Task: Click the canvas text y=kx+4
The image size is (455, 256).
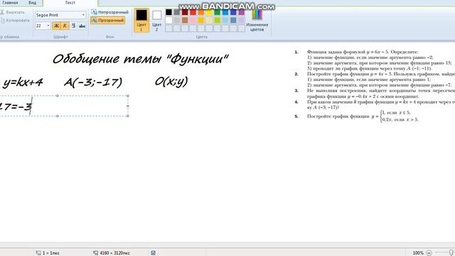Action: [x=23, y=82]
